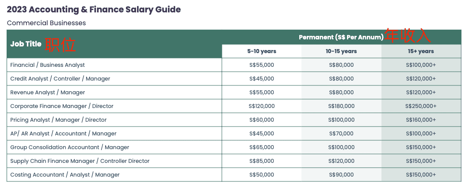The image size is (465, 185).
Task: Select the Revenue Analyst / Manager job title
Action: point(48,92)
